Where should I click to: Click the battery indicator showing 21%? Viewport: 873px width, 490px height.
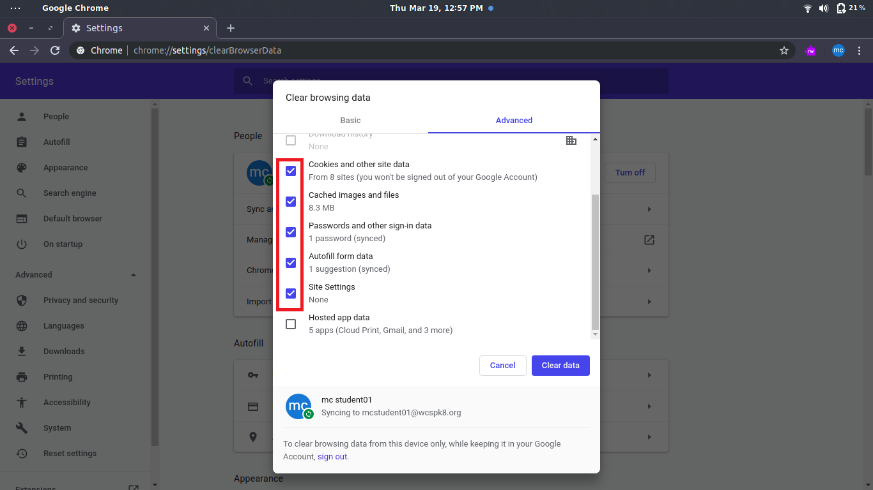tap(851, 8)
